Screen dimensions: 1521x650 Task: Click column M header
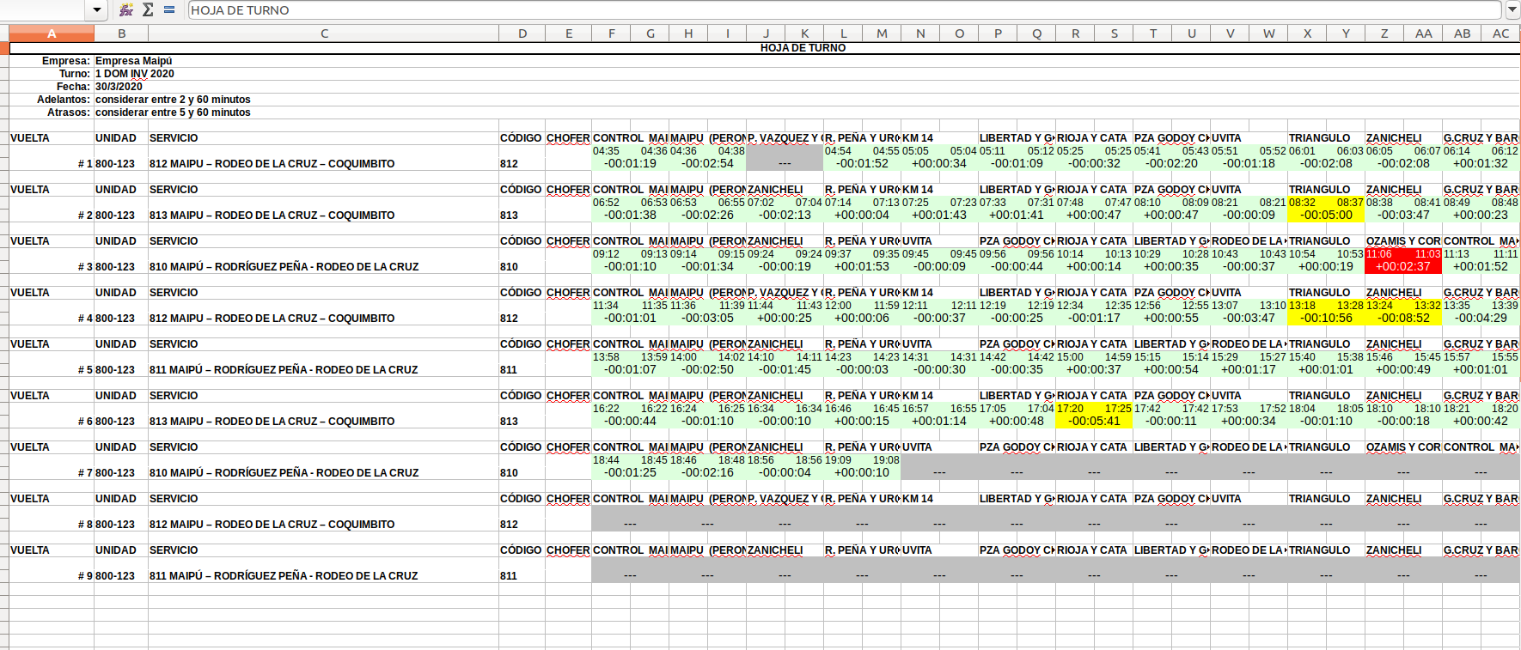882,33
